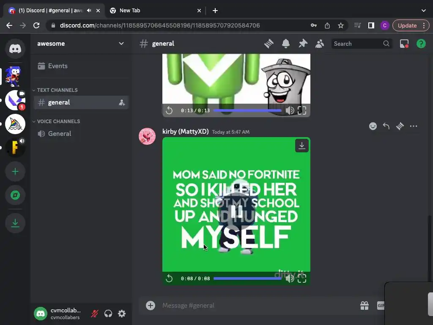This screenshot has height=325, width=433.
Task: Open kirby's avatar profile
Action: tap(147, 136)
